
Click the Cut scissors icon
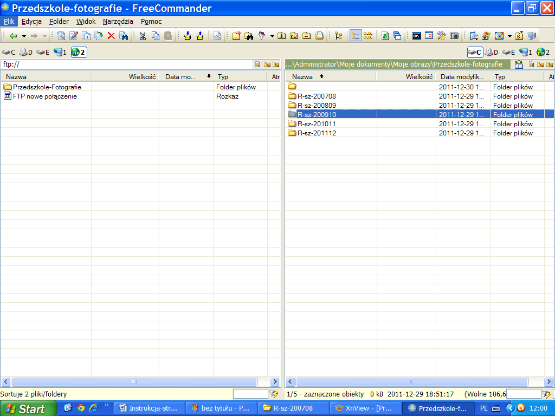(143, 36)
